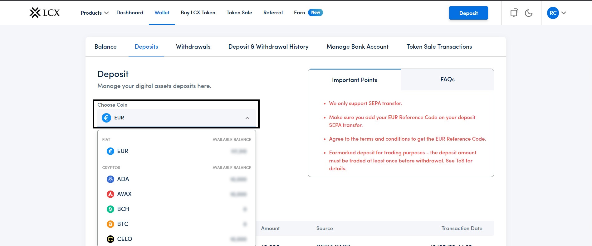Image resolution: width=592 pixels, height=246 pixels.
Task: Click the Source column header
Action: point(325,229)
